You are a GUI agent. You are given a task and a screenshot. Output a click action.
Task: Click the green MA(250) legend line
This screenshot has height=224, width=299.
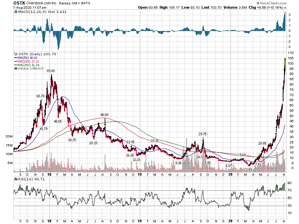(x=16, y=65)
